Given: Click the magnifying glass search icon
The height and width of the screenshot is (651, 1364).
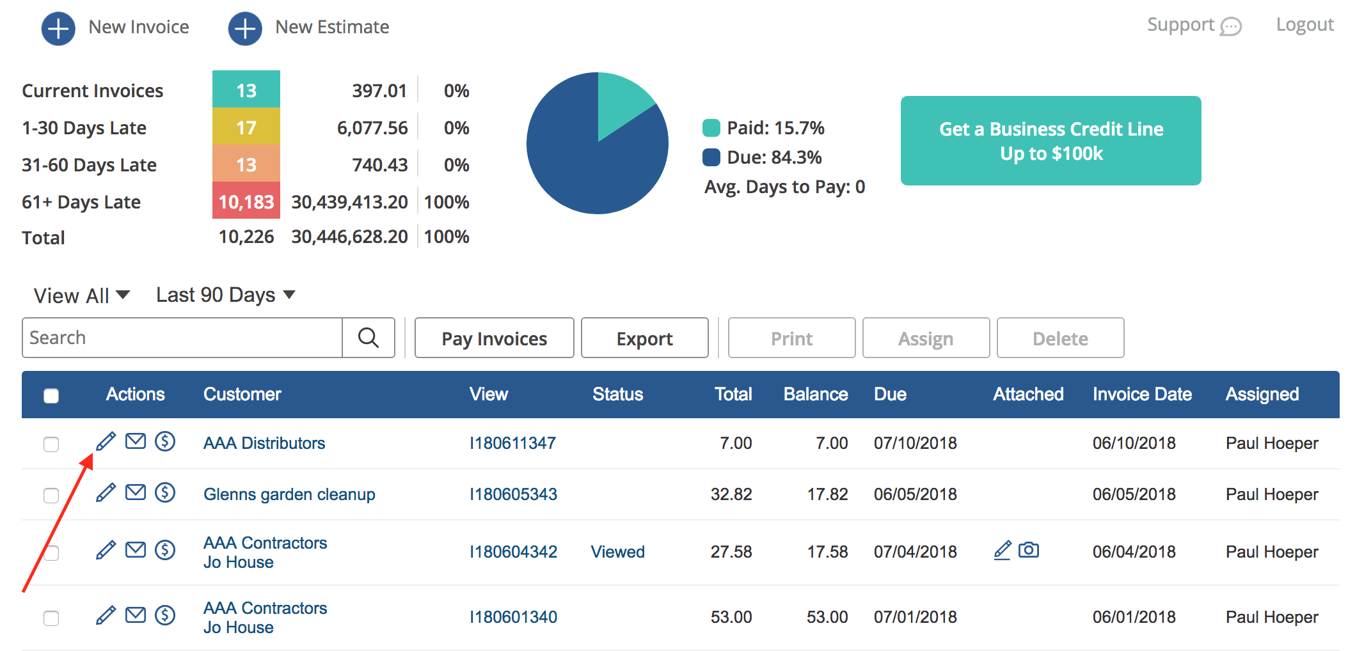Looking at the screenshot, I should pos(369,338).
